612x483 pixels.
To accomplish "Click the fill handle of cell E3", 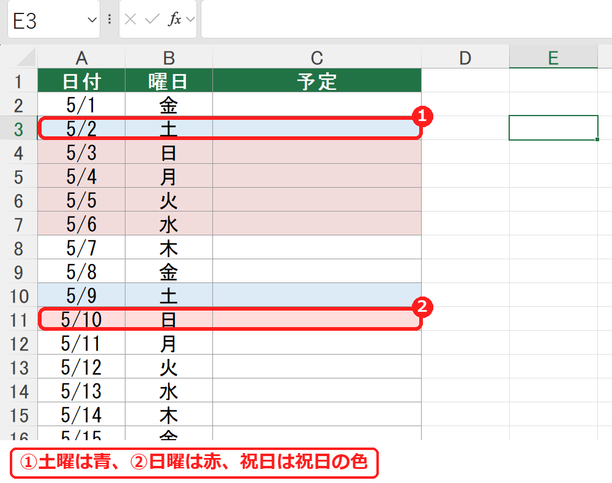I will point(597,139).
